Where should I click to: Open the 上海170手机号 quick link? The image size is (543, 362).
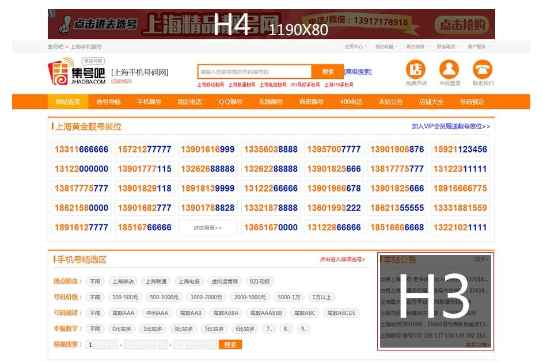pos(339,85)
